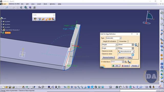Click the Fit All In icon
The image size is (164, 92).
68,87
